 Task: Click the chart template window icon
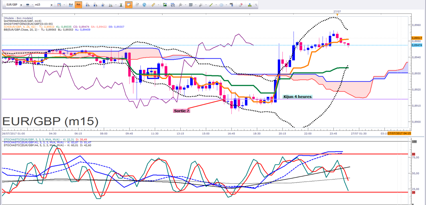172,5
